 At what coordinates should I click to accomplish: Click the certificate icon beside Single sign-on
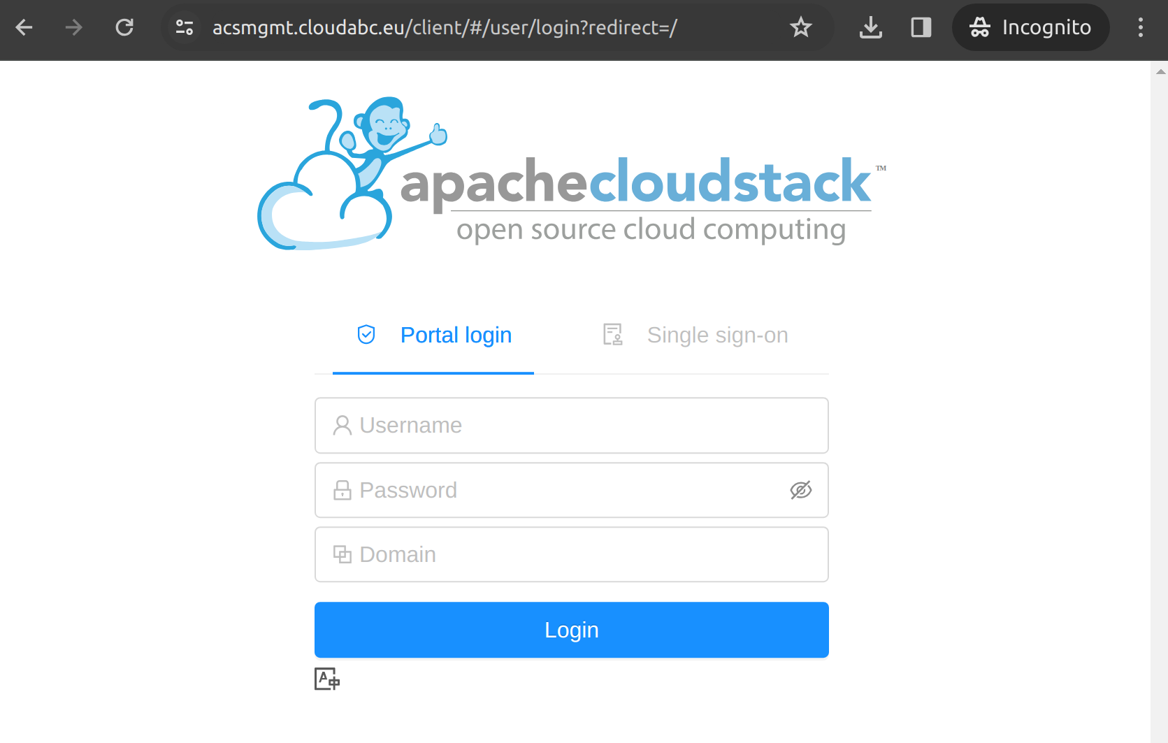[613, 335]
